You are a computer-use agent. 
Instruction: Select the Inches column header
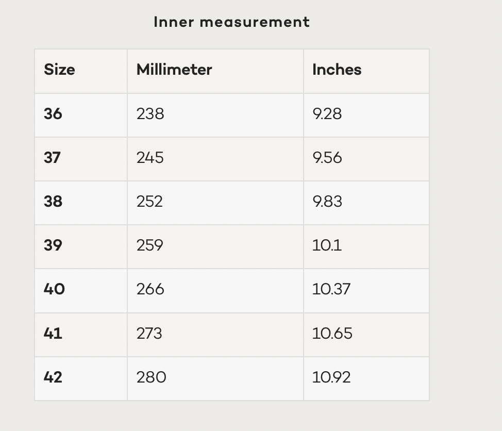tap(337, 70)
